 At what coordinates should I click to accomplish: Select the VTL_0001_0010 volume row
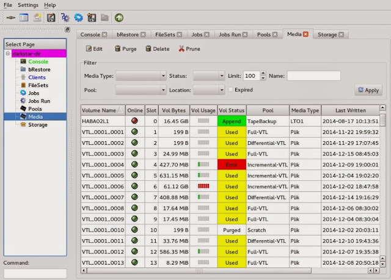click(230, 230)
